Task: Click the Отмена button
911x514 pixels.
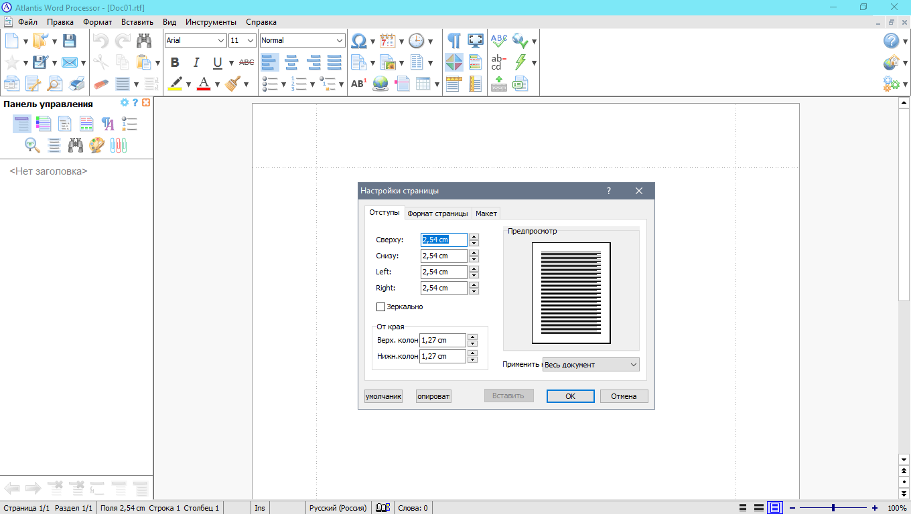Action: (624, 396)
